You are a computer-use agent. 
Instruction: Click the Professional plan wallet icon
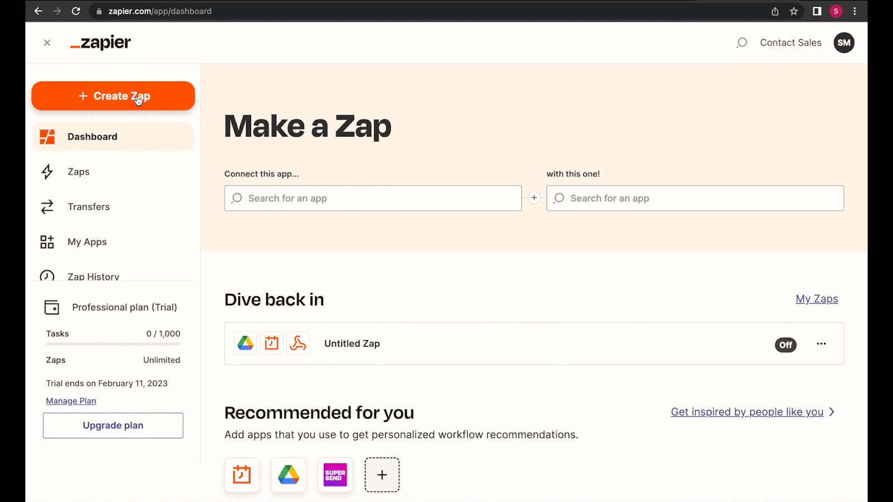tap(52, 307)
